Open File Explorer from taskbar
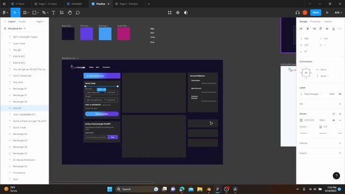Screen dimensions: 345x194 200,189
